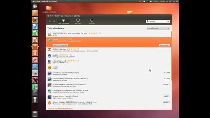Click the SMB/CIFS file, print, login server title
Viewport: 210px width, 118px height.
(70, 33)
